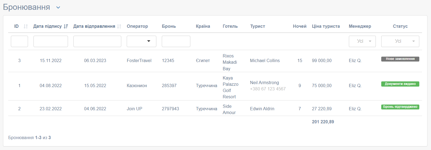Click phone number +380 67 123 4567
Screen dimensions: 431x150
(268, 89)
